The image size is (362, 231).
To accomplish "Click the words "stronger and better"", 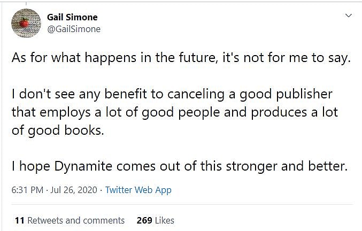I will point(294,166).
